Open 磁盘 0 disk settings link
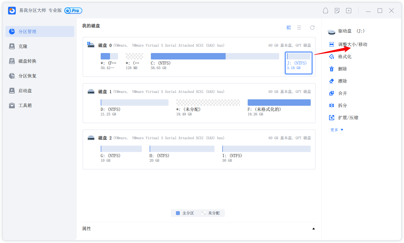Image resolution: width=404 pixels, height=243 pixels. coord(307,45)
